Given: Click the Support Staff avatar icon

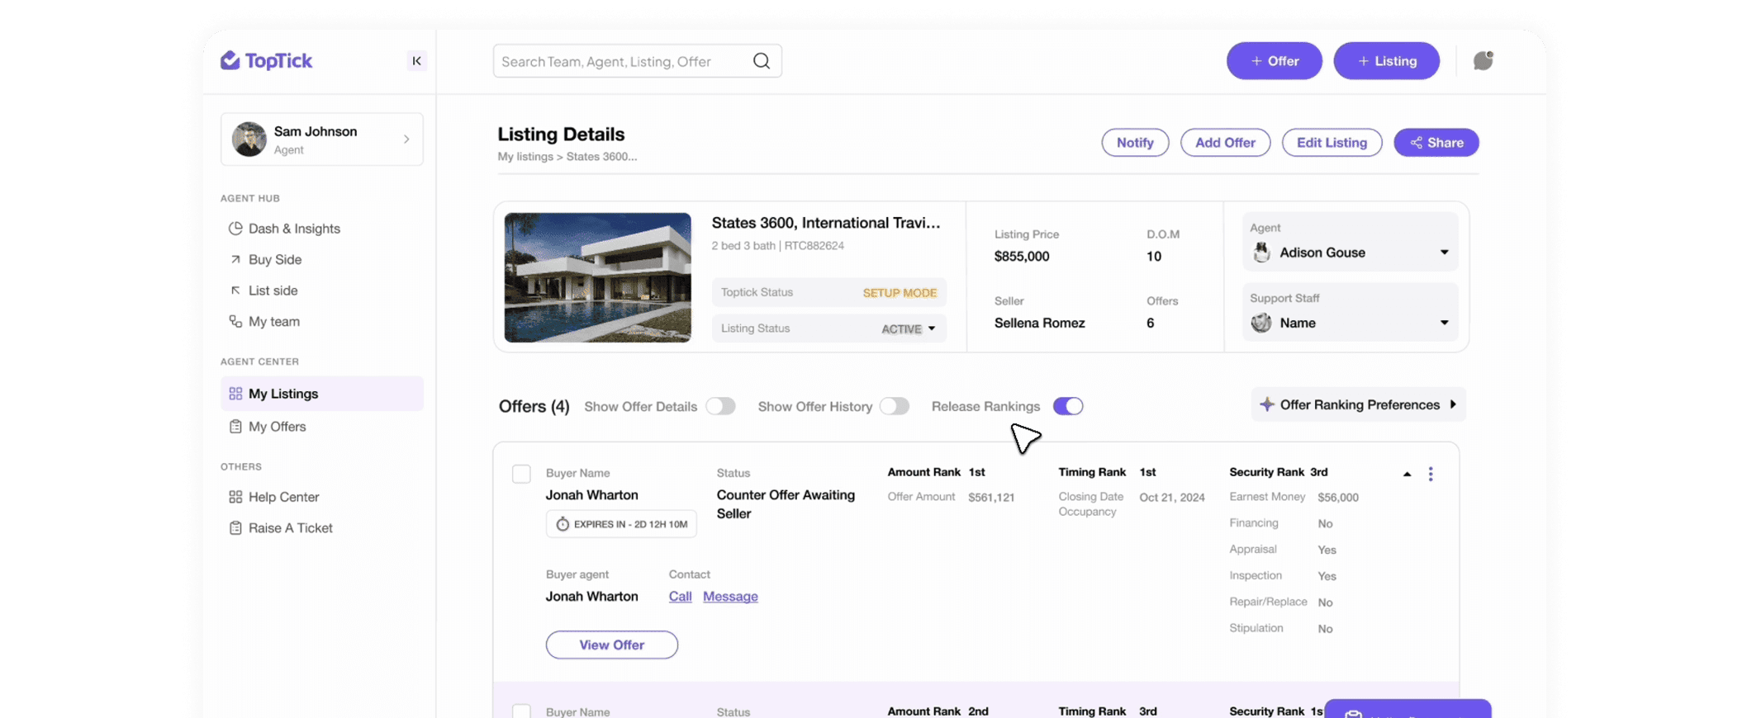Looking at the screenshot, I should 1261,323.
